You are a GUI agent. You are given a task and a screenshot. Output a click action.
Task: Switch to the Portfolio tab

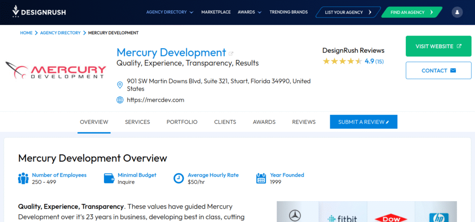point(182,122)
